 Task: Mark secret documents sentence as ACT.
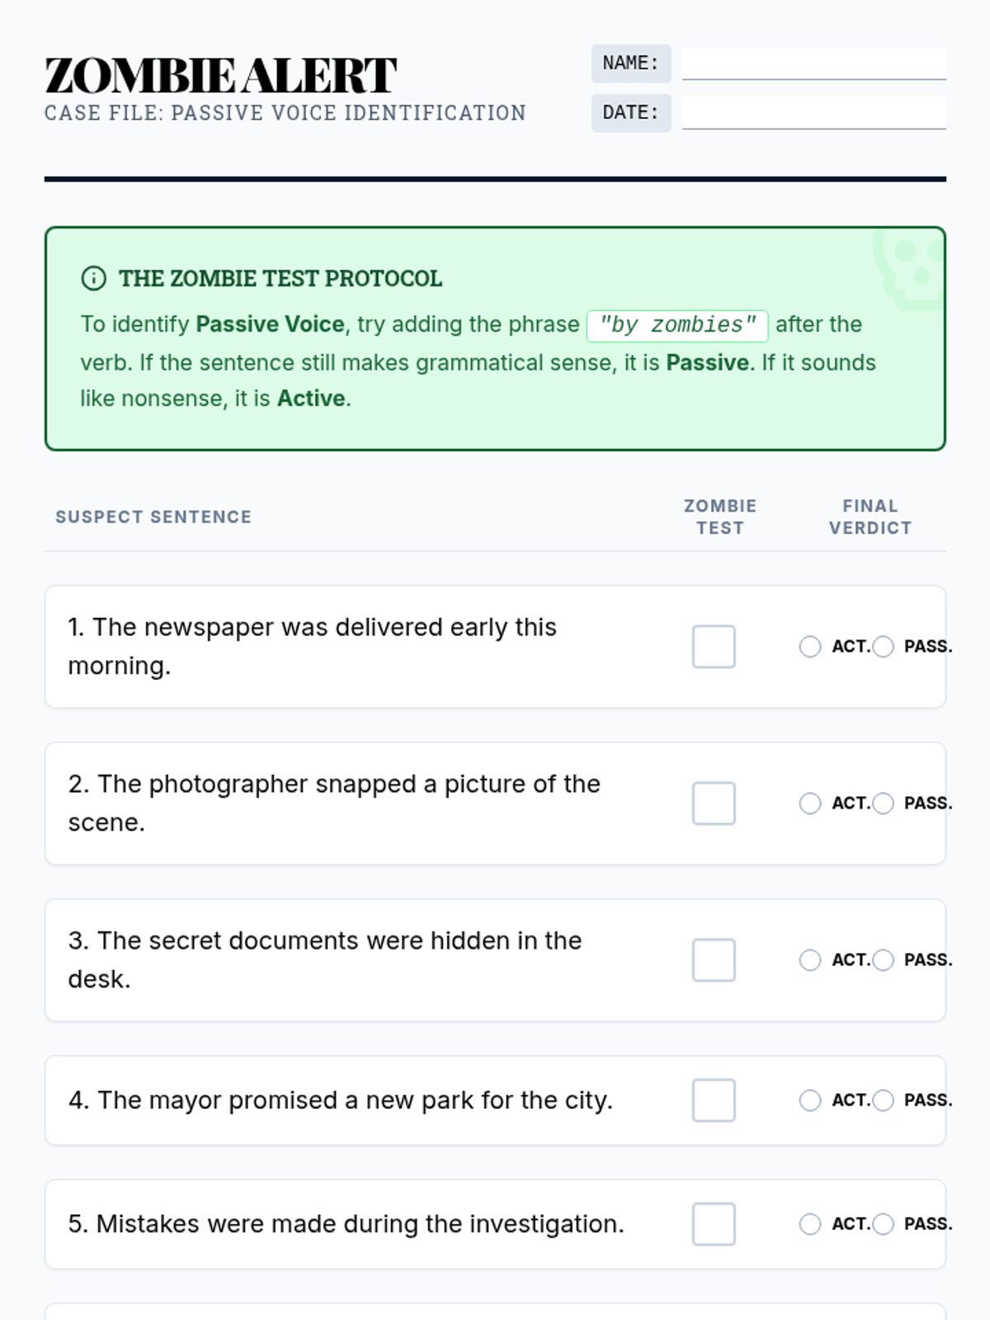[x=810, y=959]
